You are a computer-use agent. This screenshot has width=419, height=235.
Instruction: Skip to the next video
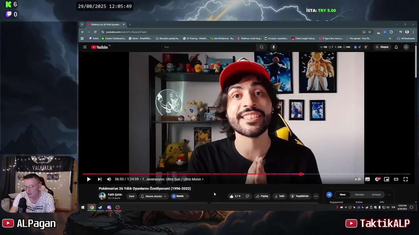coord(100,179)
